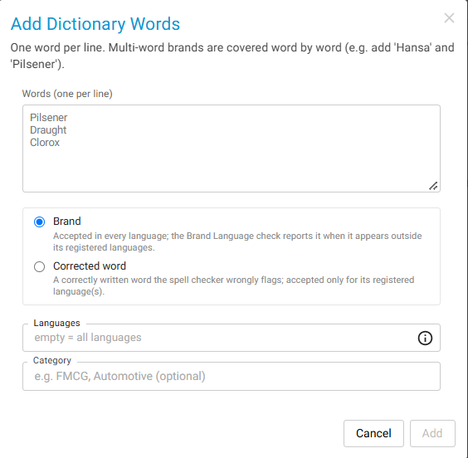Click the word 'Pilsener' in the textarea

coord(49,118)
